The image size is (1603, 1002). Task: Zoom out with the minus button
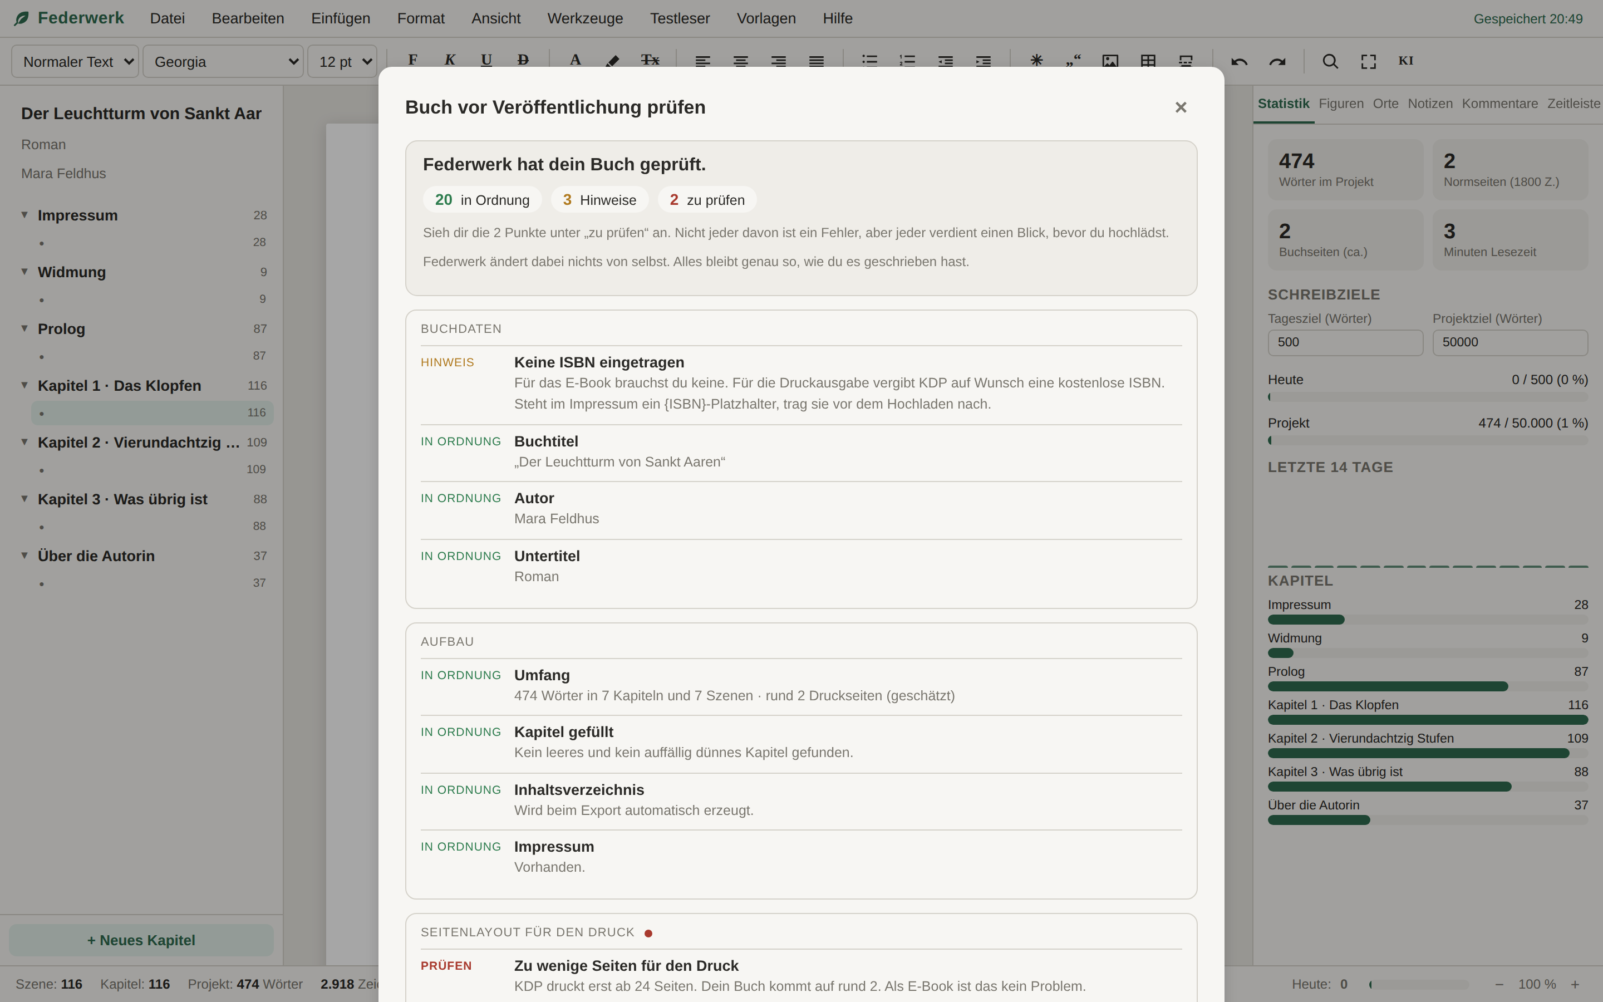pyautogui.click(x=1499, y=984)
